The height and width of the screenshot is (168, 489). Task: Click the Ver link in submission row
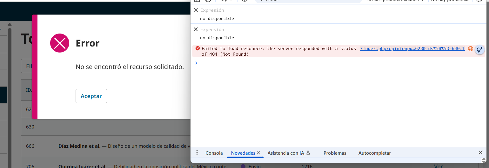(438, 166)
